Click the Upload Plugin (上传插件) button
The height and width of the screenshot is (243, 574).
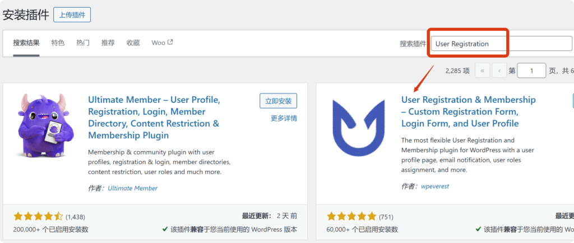(x=72, y=15)
